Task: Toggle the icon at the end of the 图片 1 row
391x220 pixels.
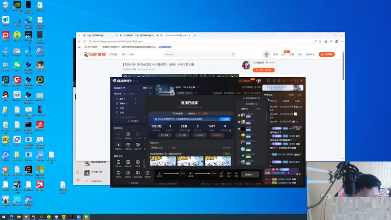Action: tap(136, 99)
